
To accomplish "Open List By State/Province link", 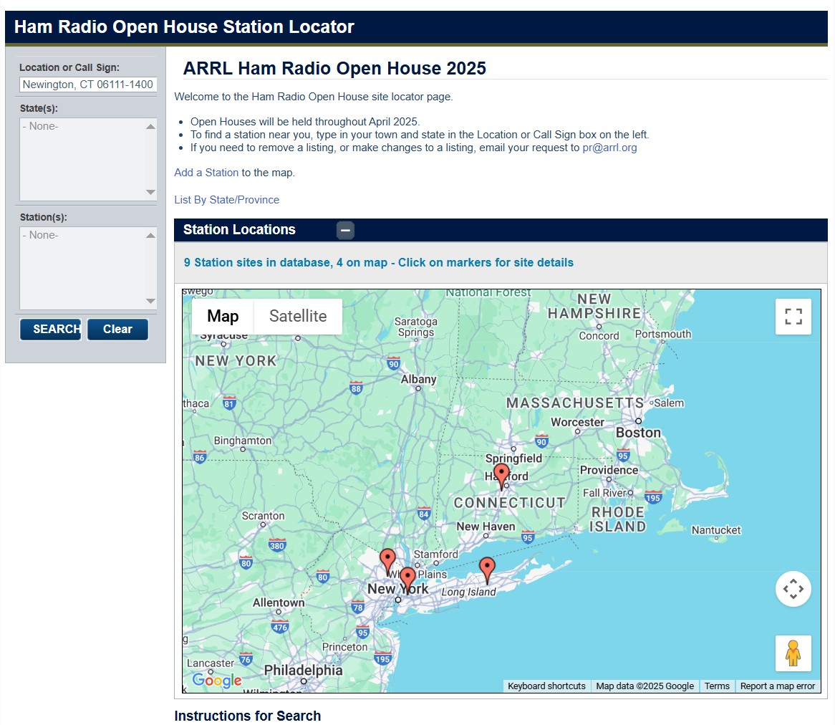I will [x=226, y=200].
